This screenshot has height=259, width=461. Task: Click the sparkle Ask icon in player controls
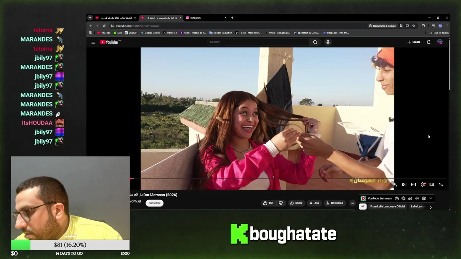[x=395, y=185]
